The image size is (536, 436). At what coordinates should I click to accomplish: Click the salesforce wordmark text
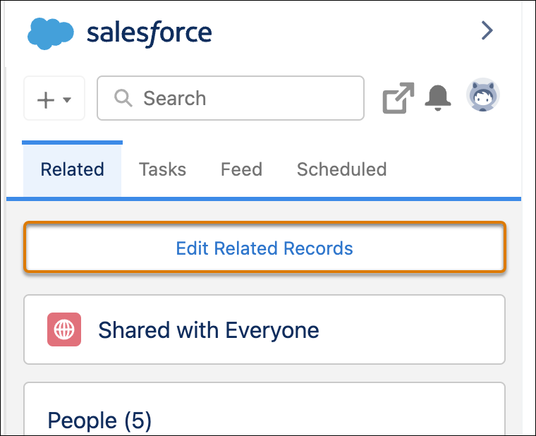tap(150, 33)
